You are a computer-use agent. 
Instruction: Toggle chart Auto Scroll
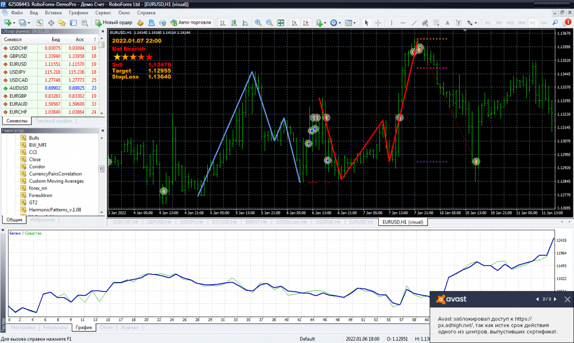point(294,23)
